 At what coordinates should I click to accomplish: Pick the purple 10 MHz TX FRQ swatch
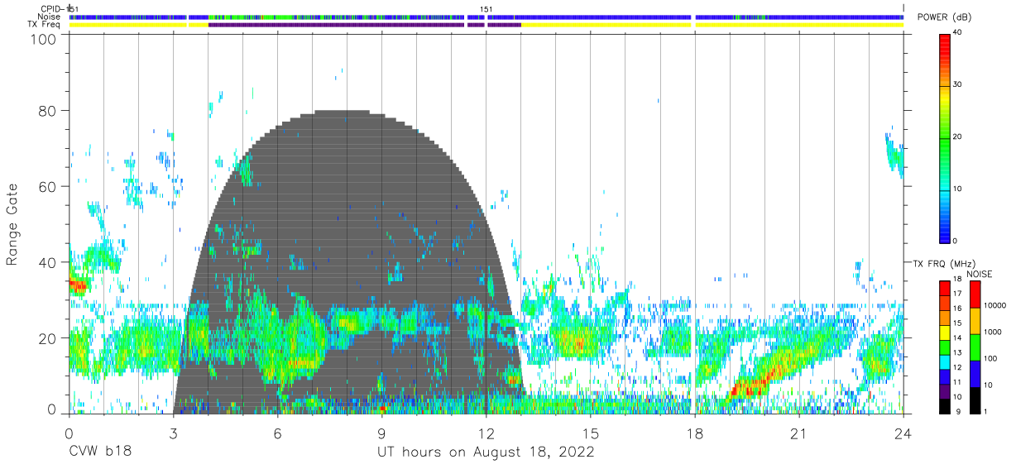(x=945, y=392)
